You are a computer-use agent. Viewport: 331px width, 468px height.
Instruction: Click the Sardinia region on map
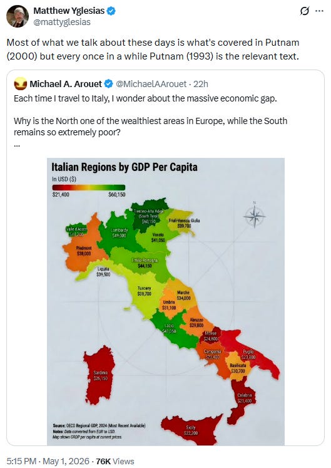click(x=99, y=375)
